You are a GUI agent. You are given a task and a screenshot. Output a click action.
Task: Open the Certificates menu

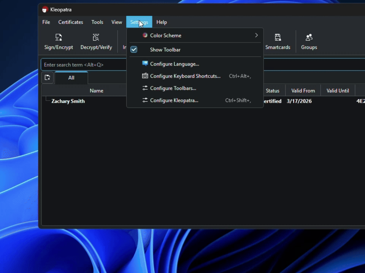(x=70, y=22)
